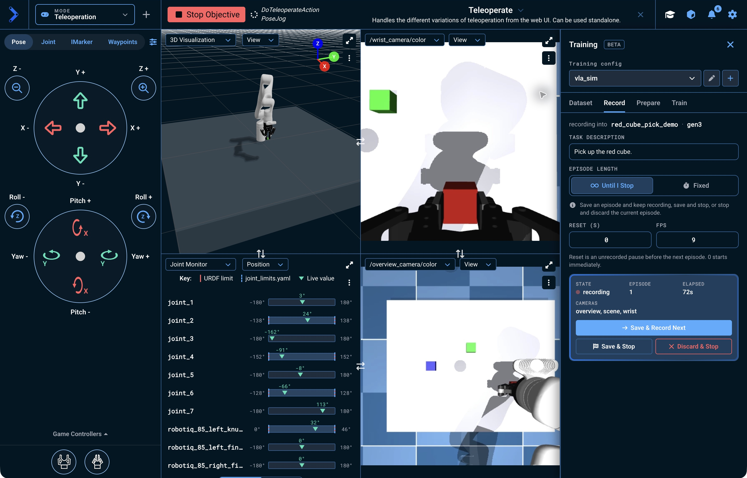Expand the 3D Visualization pane to fullscreen

click(349, 40)
